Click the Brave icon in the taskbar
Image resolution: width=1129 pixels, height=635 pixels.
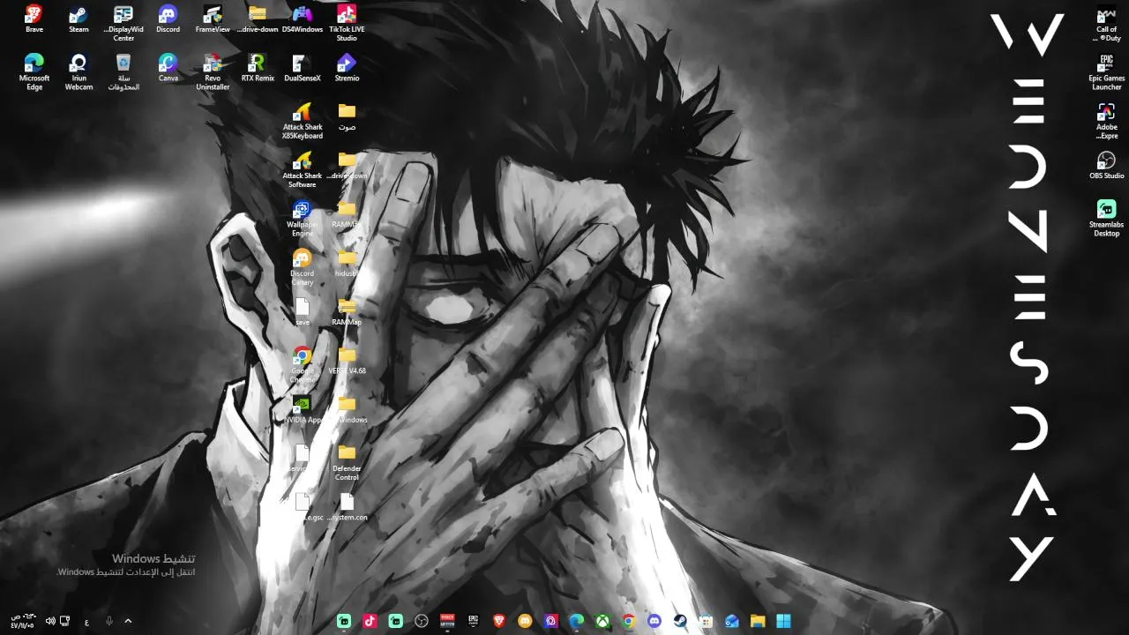tap(499, 621)
